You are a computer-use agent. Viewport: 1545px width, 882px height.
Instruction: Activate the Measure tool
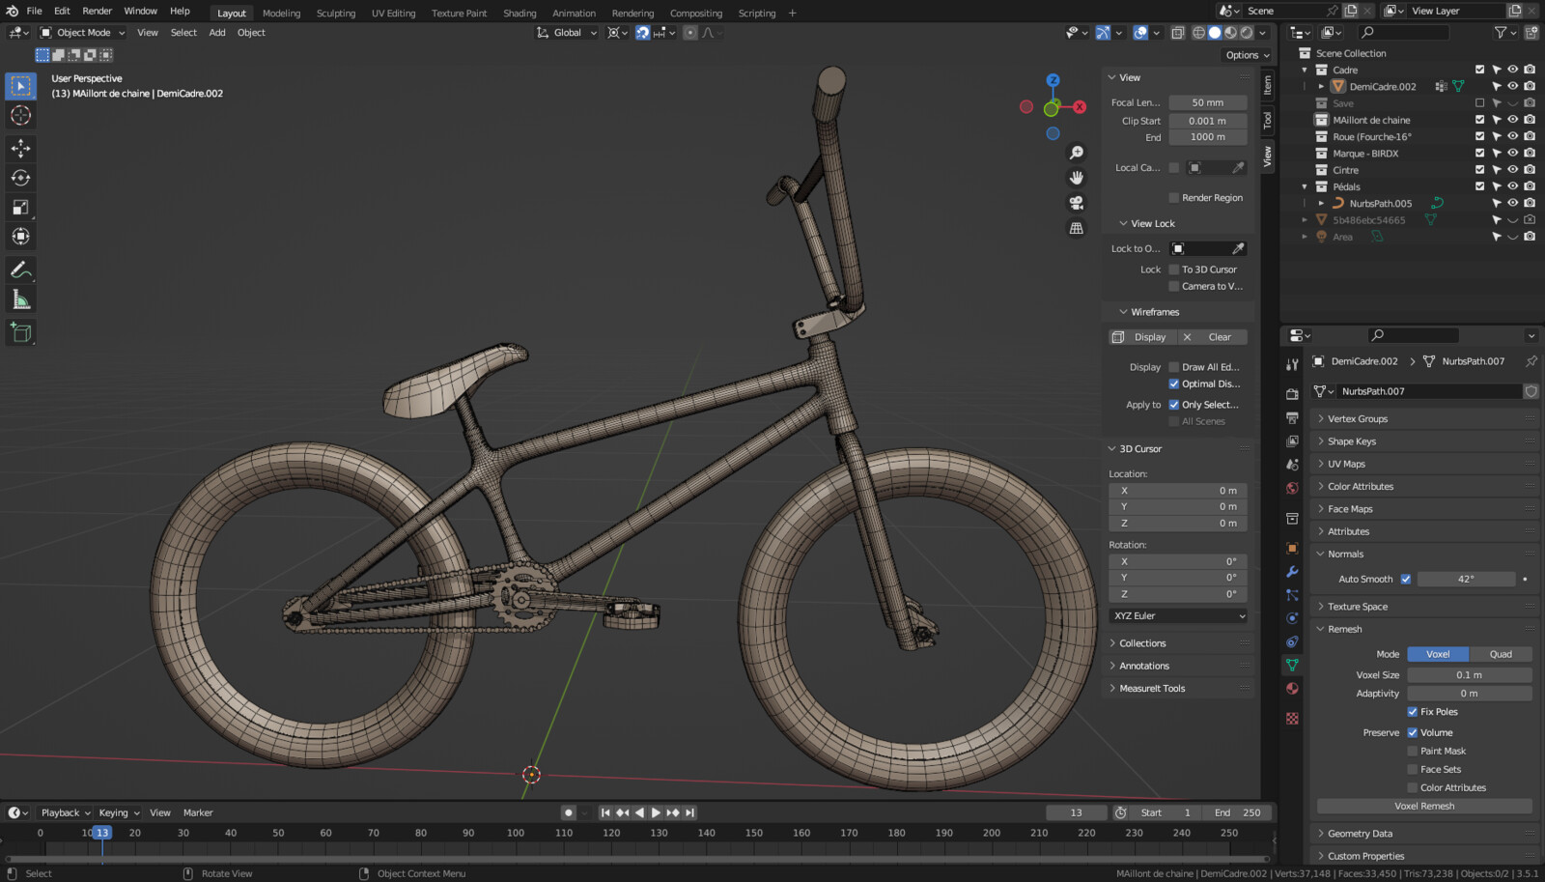pos(19,299)
